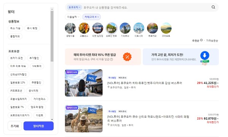The width and height of the screenshot is (228, 137).
Task: Open the 후쿠오카 히타-유후인 버스투어 title link
Action: pyautogui.click(x=145, y=83)
